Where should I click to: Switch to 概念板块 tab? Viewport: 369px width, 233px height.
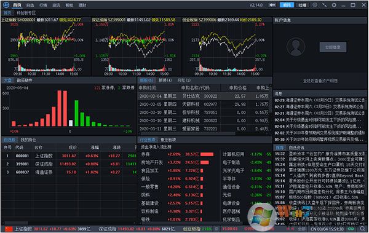(169, 140)
